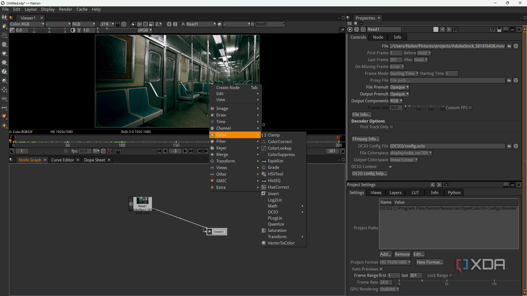527x296 pixels.
Task: Click the timeline frame-range lock icon
Action: point(118,151)
